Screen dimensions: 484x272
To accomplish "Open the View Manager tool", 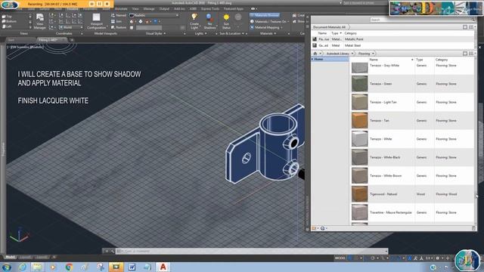I will [x=40, y=21].
